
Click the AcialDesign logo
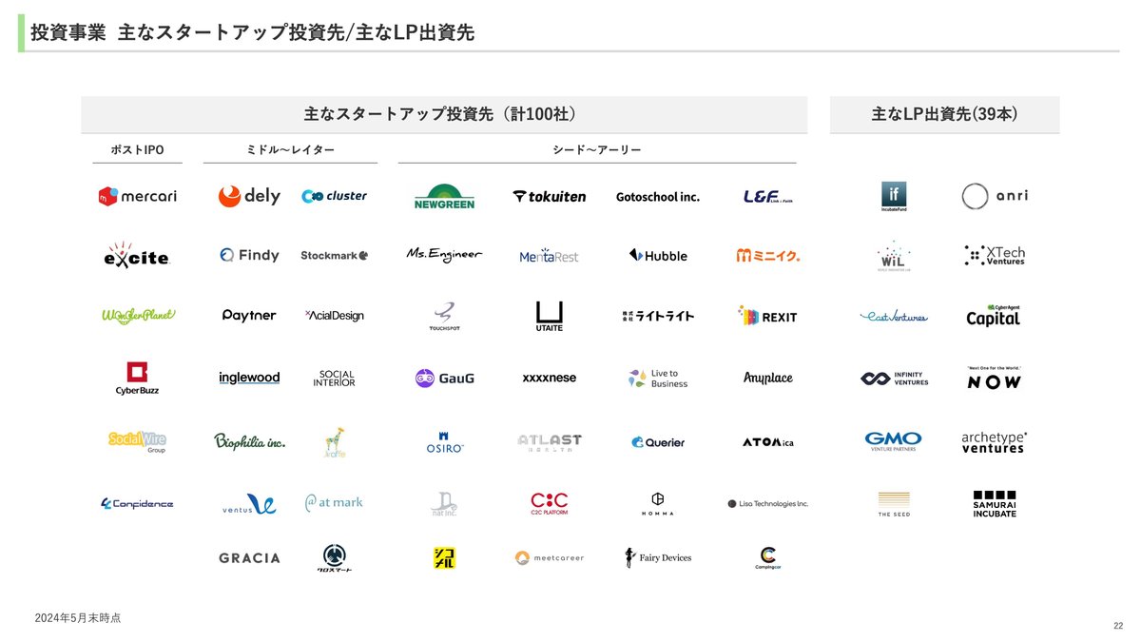(x=334, y=315)
